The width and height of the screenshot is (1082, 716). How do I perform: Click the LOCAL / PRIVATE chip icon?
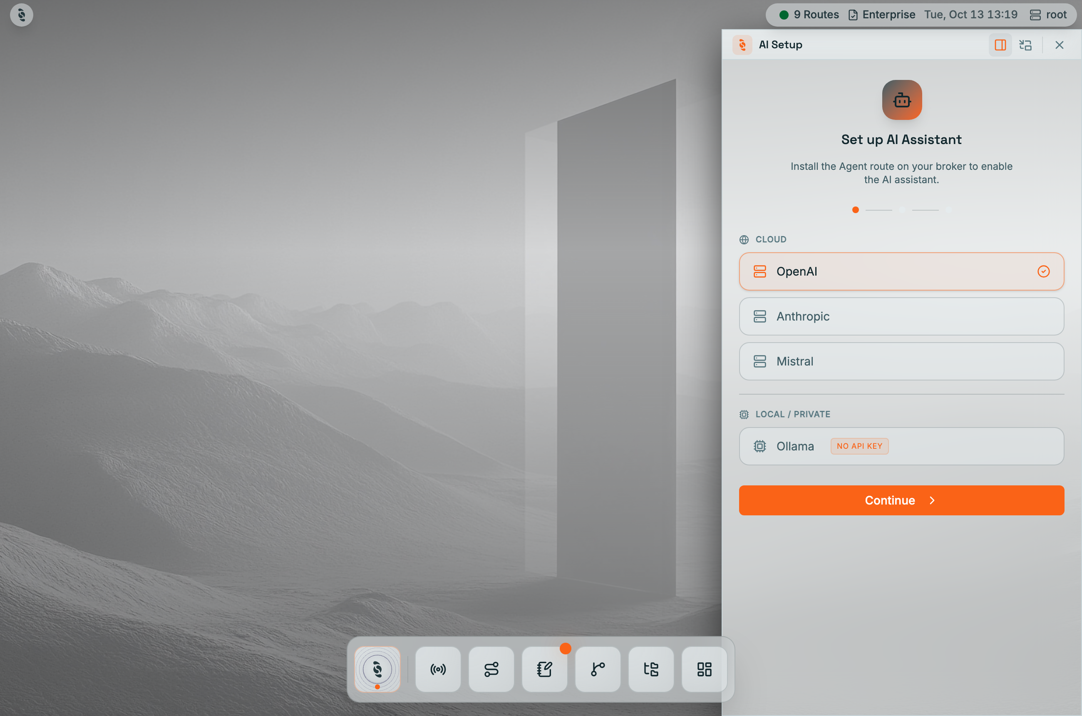pyautogui.click(x=744, y=415)
